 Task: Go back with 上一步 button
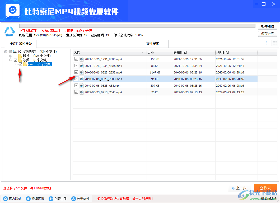[240, 188]
